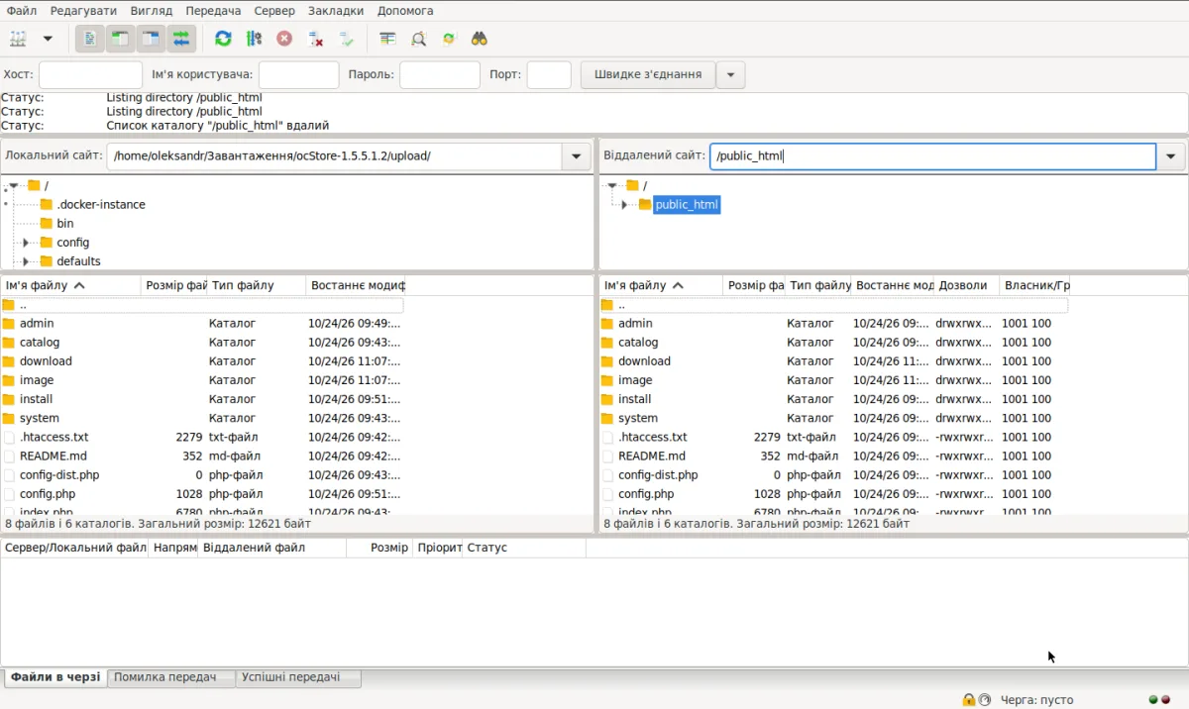
Task: Select public_html folder in remote tree
Action: pos(686,205)
